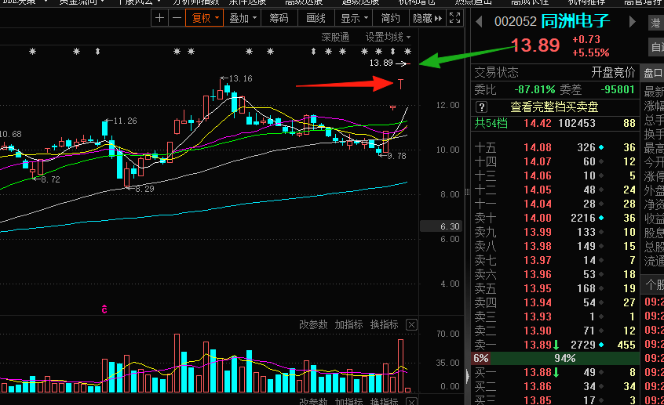Click the big red 13.89 current price

point(536,45)
